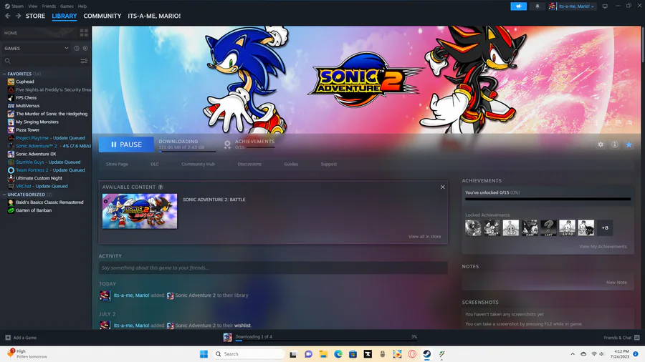The image size is (645, 362).
Task: Switch to Big Picture mode icon
Action: pos(605,6)
